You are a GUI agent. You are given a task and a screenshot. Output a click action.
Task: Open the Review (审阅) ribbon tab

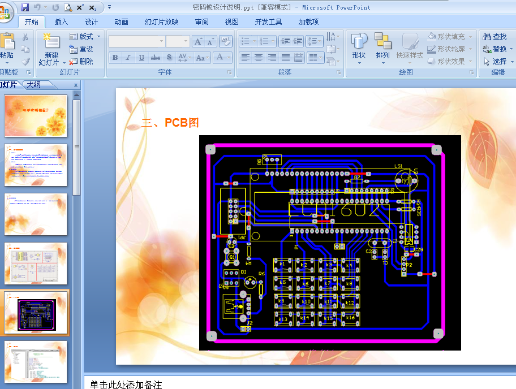coord(202,22)
